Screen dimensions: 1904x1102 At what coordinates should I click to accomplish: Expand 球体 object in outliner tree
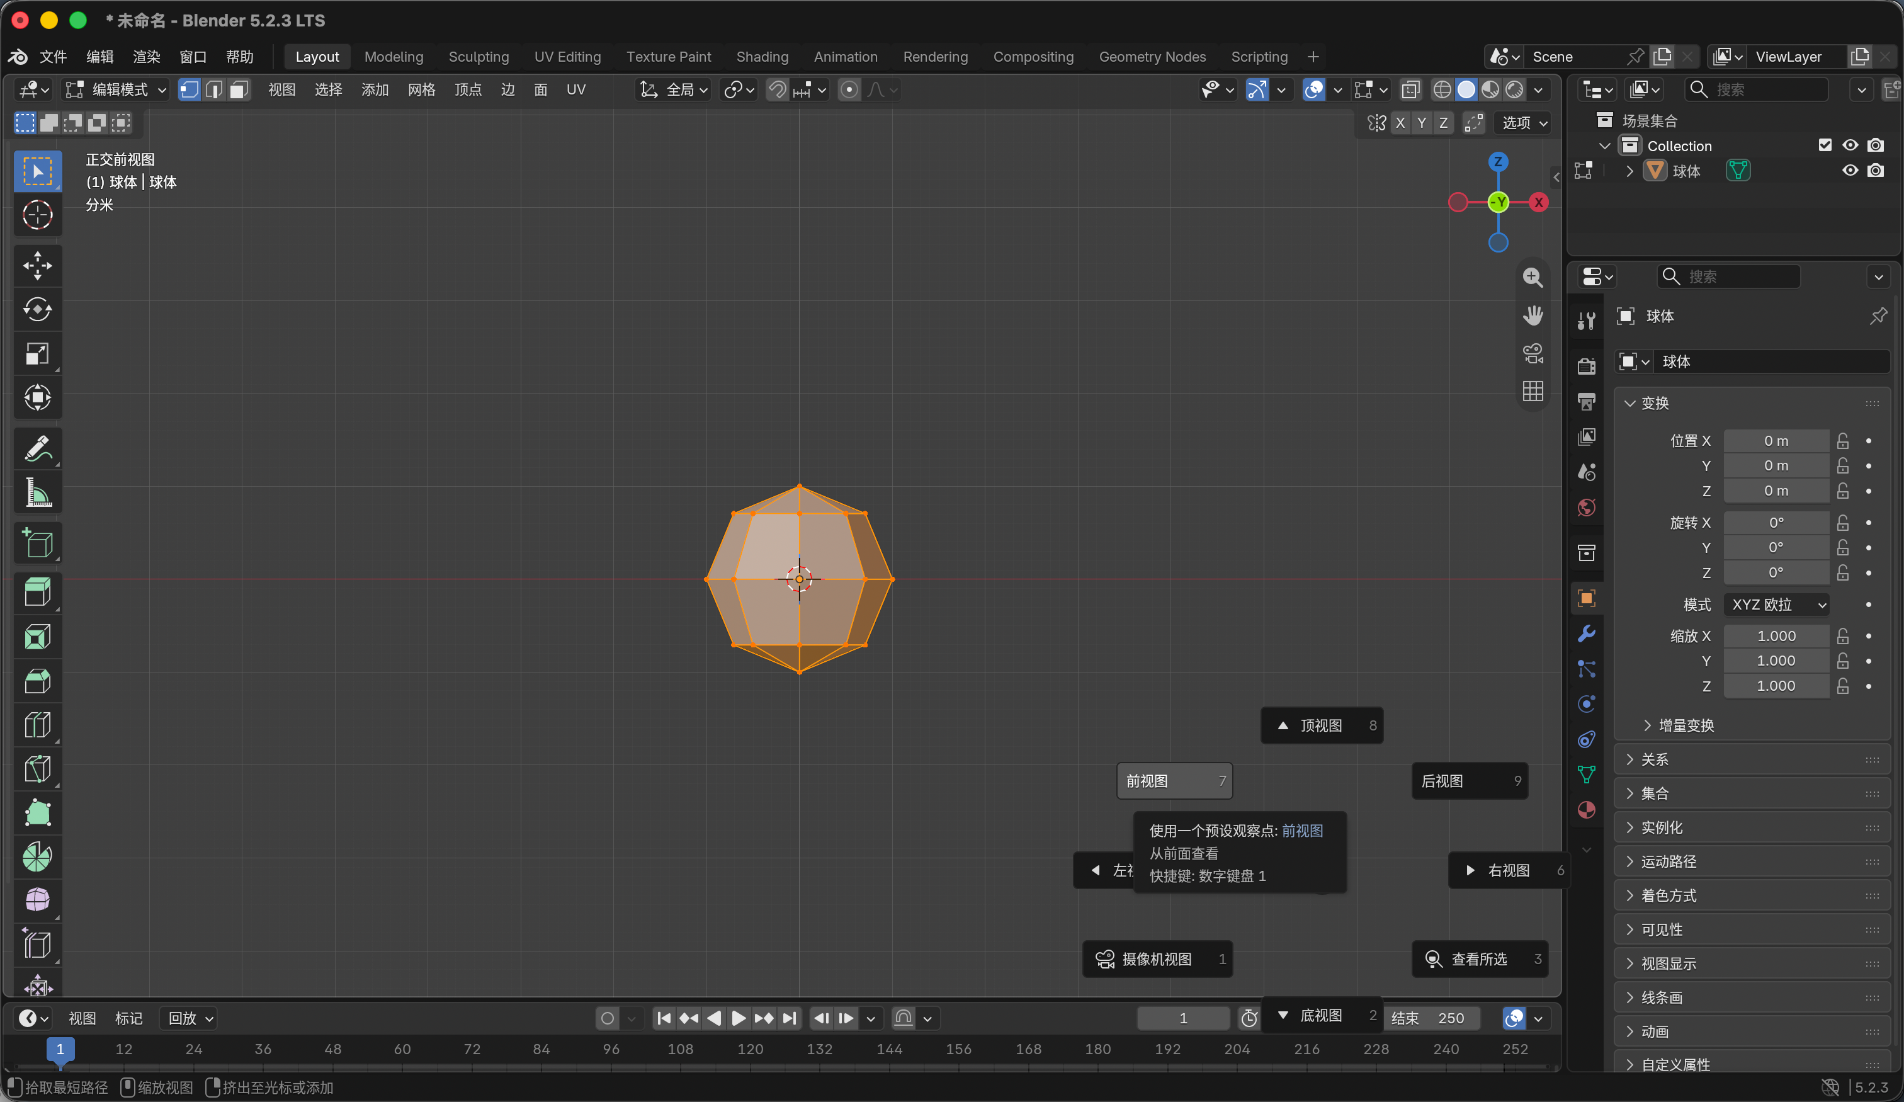[1629, 171]
